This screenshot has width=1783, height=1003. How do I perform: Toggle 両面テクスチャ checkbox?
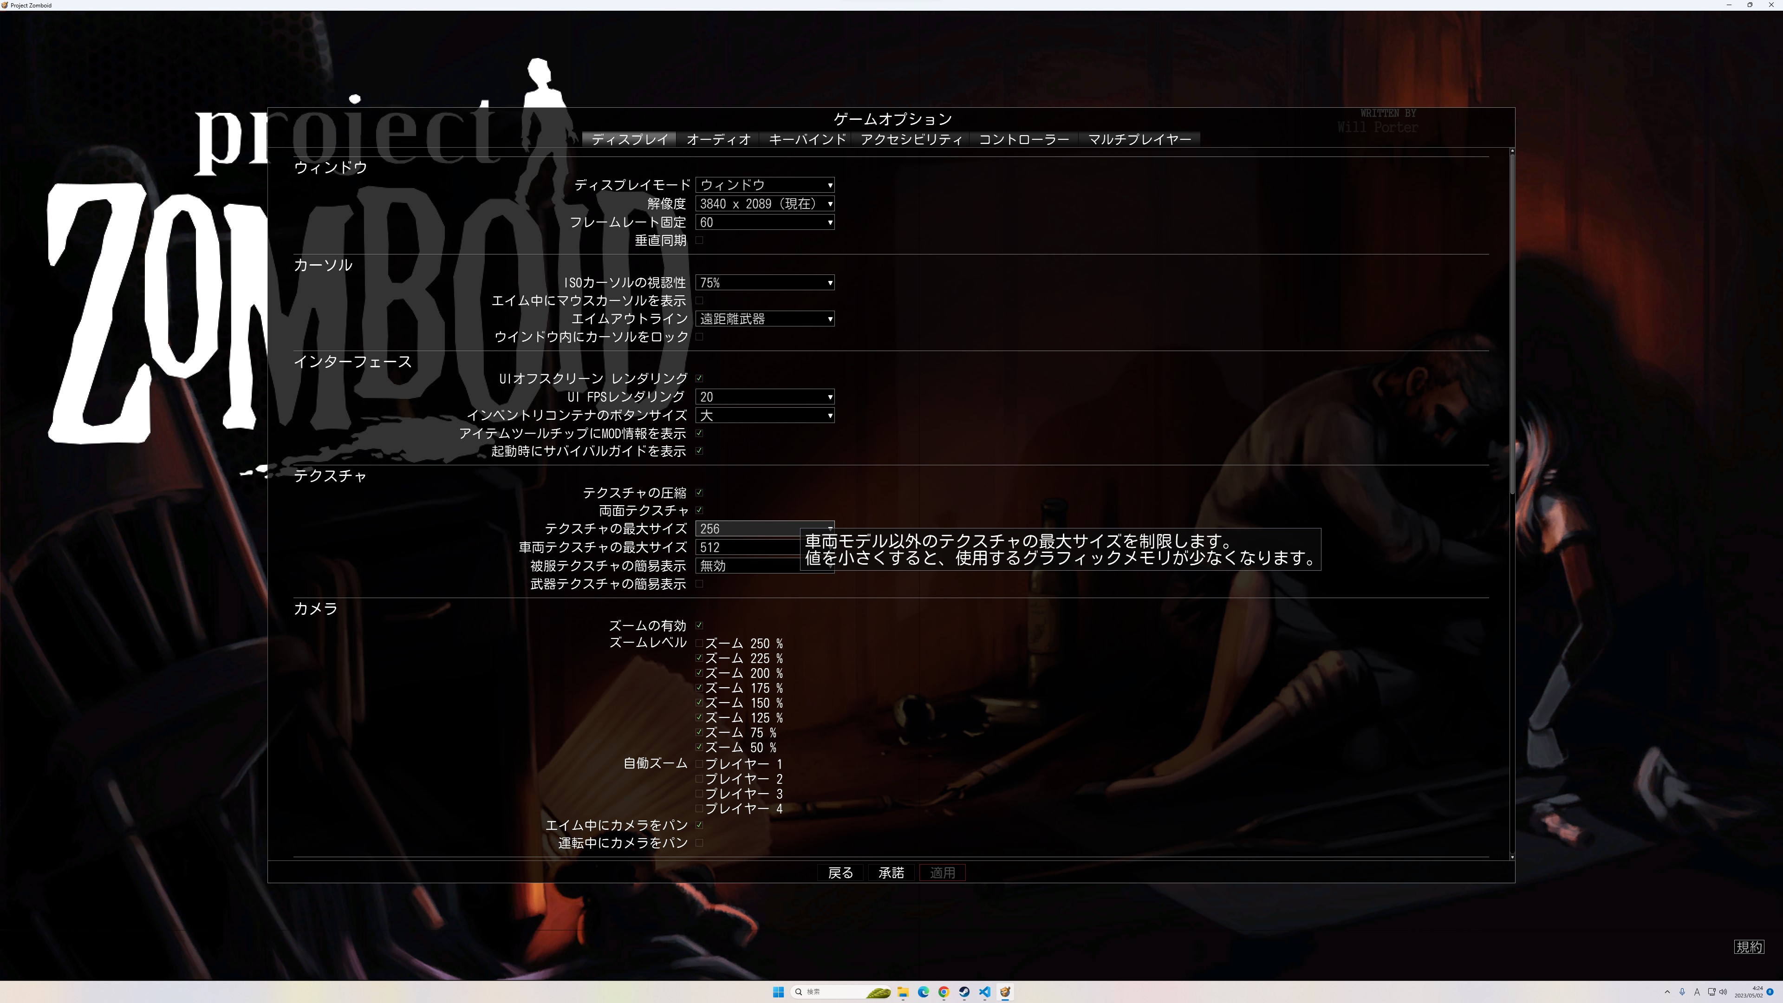[x=699, y=510]
